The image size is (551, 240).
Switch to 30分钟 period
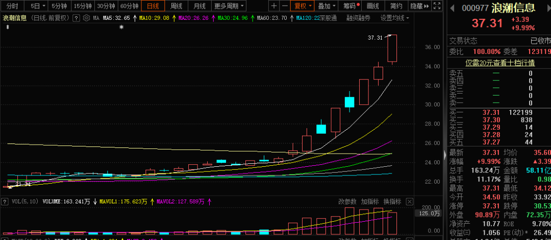point(106,6)
